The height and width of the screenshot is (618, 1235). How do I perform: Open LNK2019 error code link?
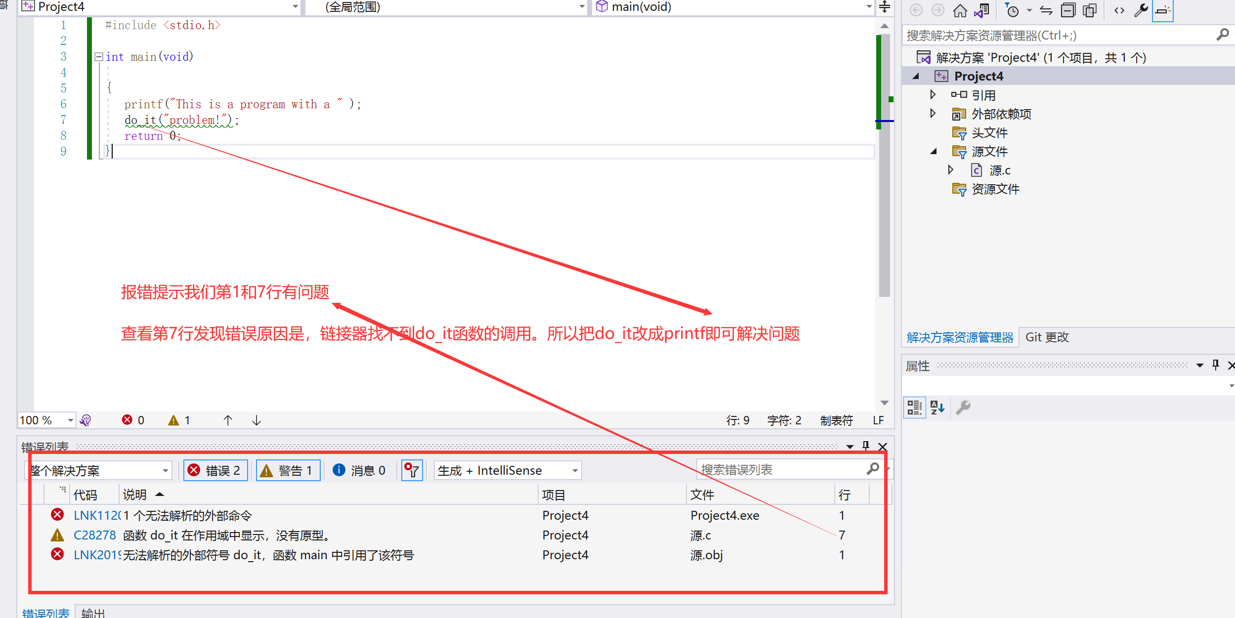(x=97, y=555)
